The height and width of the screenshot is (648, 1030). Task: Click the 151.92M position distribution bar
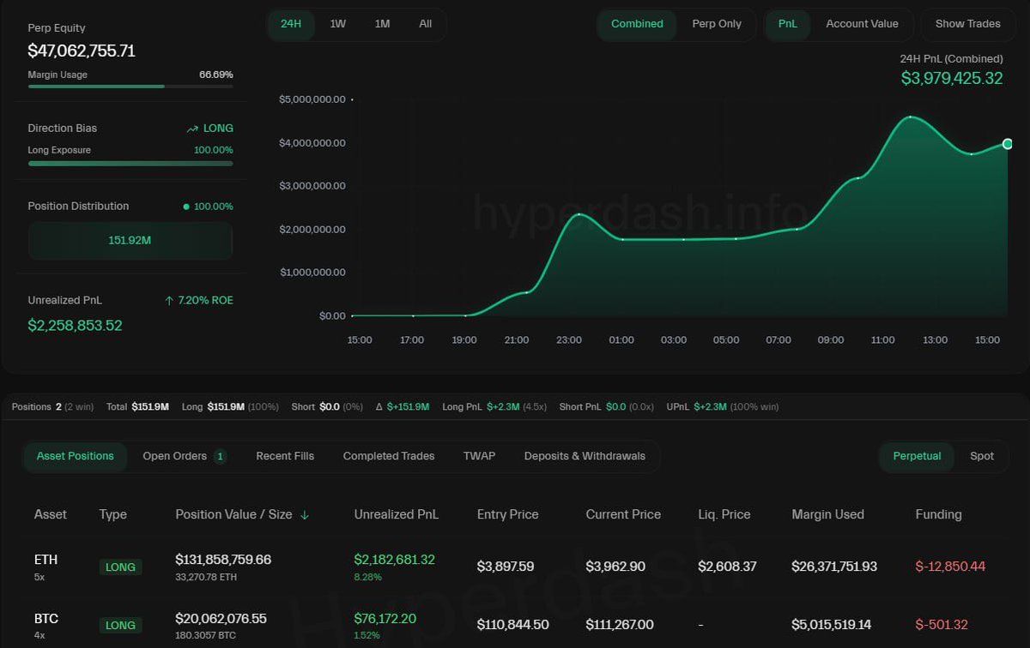pos(130,241)
